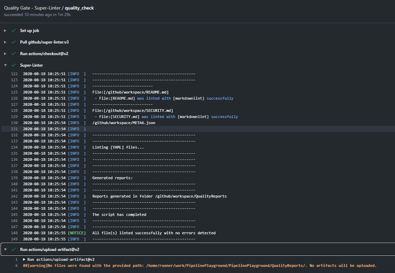Expand nested Run actions/upload-artifact@v2 log group triangle

[24, 259]
